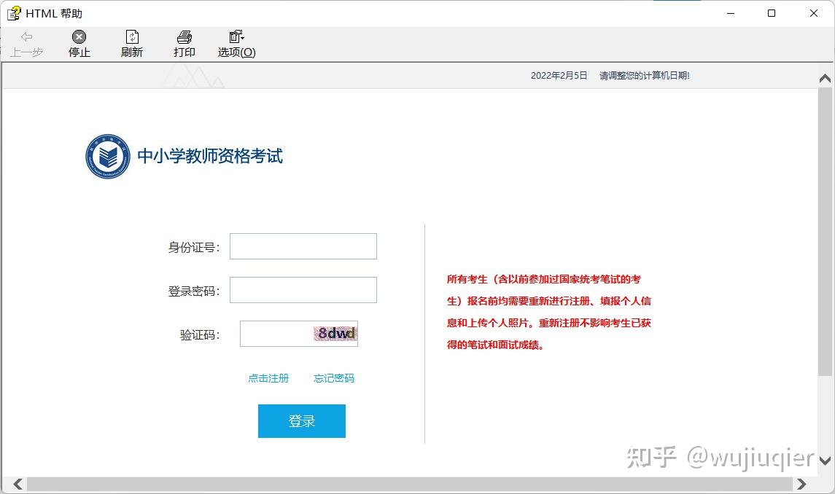Click the Back (上一步) arrow icon
The image size is (835, 494).
27,36
